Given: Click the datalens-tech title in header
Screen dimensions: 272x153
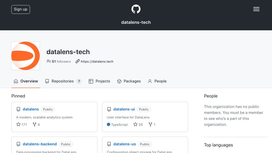Looking at the screenshot, I should (x=136, y=22).
